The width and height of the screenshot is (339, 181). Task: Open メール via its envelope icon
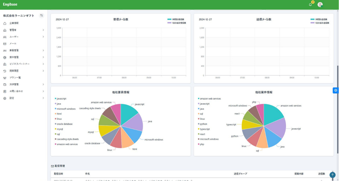tap(5, 44)
